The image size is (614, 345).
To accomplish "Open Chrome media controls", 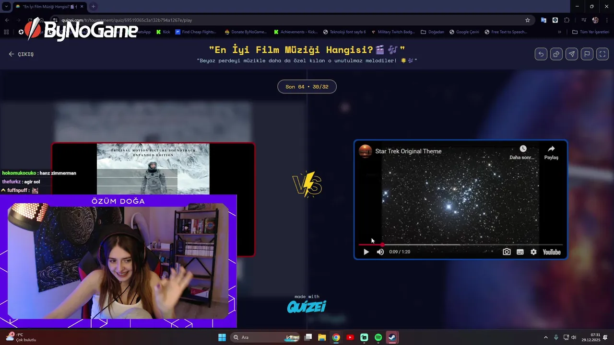I will (584, 20).
